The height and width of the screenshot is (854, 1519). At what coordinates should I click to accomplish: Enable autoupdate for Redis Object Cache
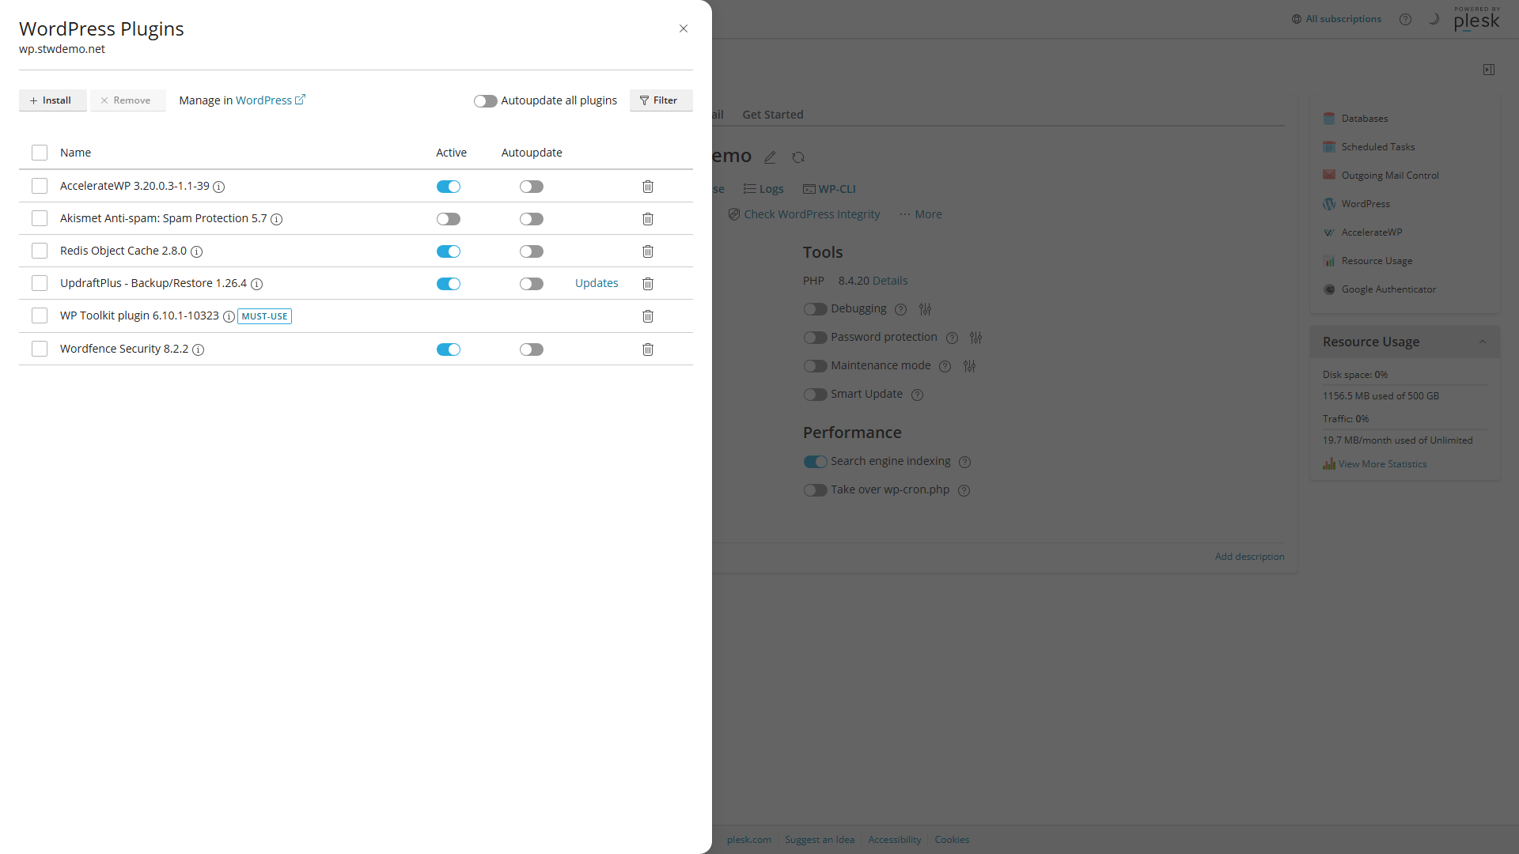click(532, 251)
